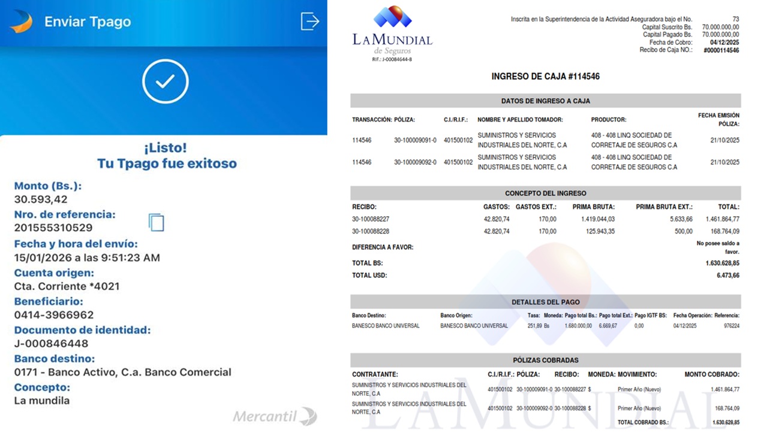The height and width of the screenshot is (433, 767).
Task: Select the "DETALLES DEL PAGO" section header
Action: coord(545,302)
